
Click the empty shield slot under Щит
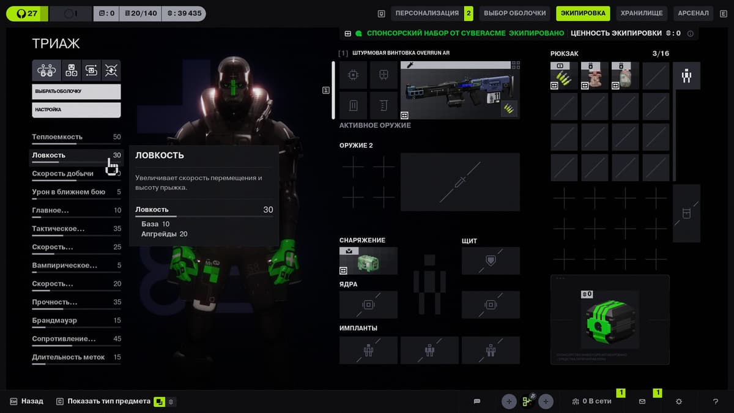tap(490, 261)
